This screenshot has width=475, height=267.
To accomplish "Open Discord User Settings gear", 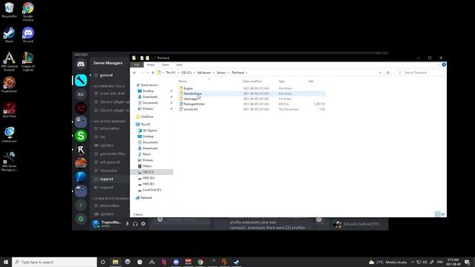I will tap(143, 224).
